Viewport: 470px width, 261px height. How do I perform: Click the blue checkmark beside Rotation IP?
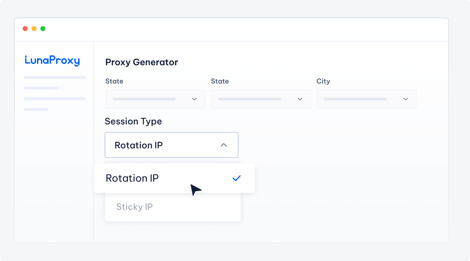[237, 178]
